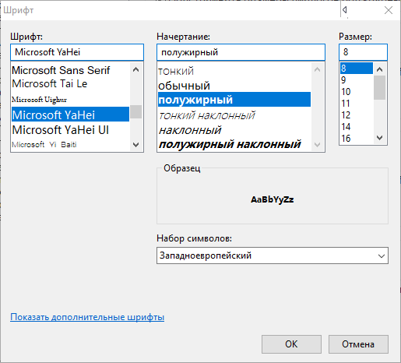This screenshot has height=363, width=401.
Task: Click the font list scrollbar thumb
Action: [x=135, y=111]
